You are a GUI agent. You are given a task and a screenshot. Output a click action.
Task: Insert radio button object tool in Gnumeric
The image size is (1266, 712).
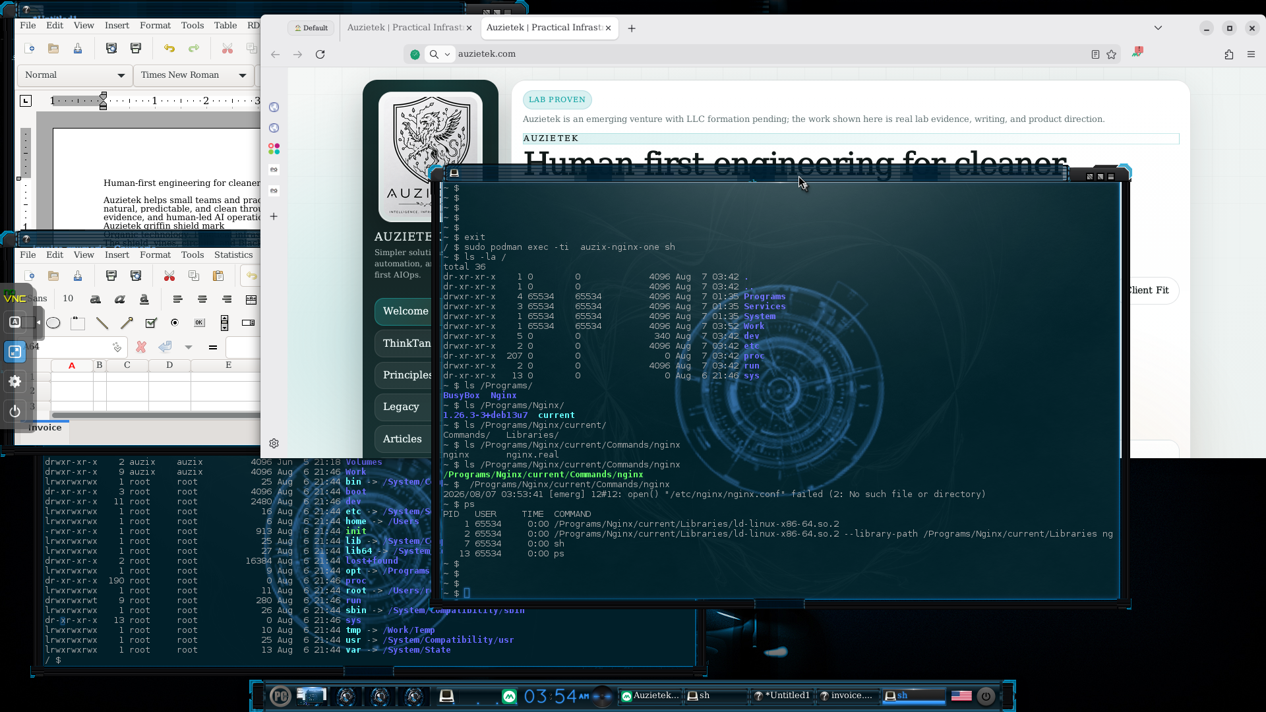point(175,323)
